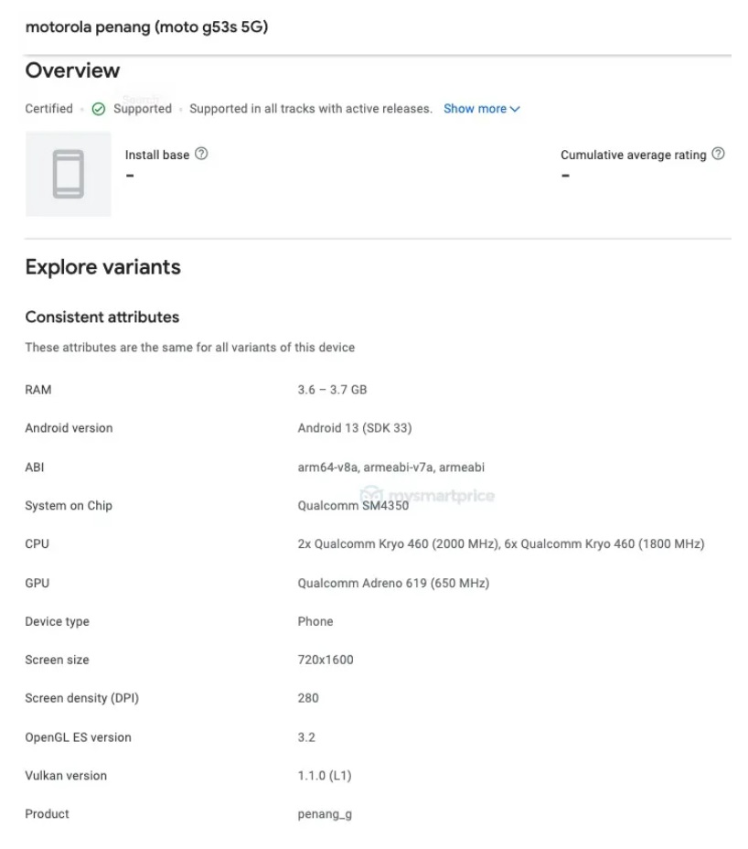Select the penang_g product value

tap(325, 814)
